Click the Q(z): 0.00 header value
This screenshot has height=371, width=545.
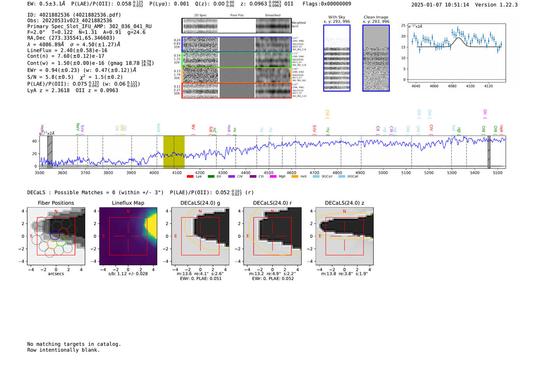pyautogui.click(x=215, y=4)
